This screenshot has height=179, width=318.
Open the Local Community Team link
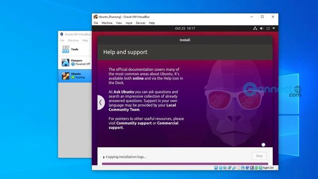[x=142, y=107]
